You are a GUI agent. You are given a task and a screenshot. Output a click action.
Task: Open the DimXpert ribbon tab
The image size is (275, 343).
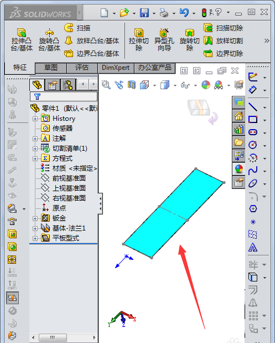[116, 68]
